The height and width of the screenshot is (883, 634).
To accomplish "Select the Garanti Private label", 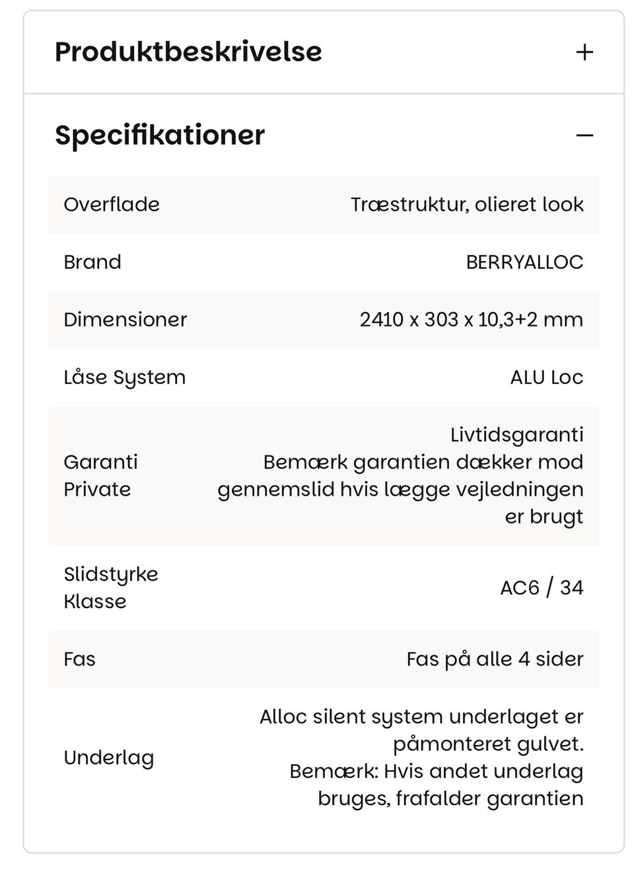I will [x=100, y=475].
